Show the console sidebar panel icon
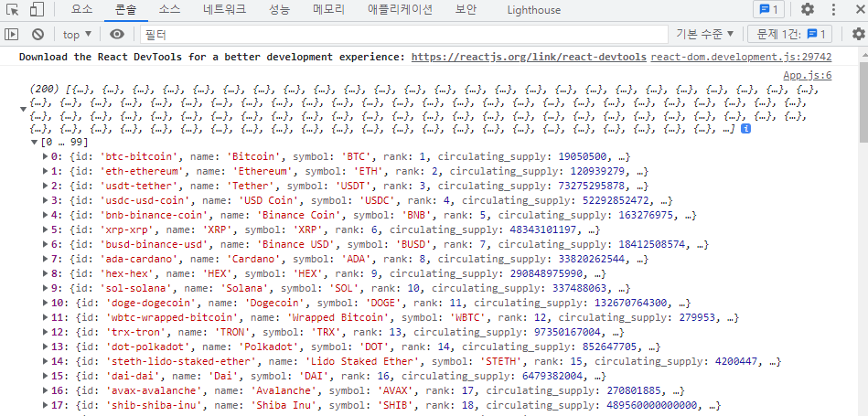868x416 pixels. click(x=12, y=35)
